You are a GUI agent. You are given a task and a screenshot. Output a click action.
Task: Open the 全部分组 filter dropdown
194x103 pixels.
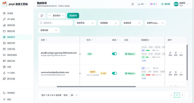click(x=49, y=30)
